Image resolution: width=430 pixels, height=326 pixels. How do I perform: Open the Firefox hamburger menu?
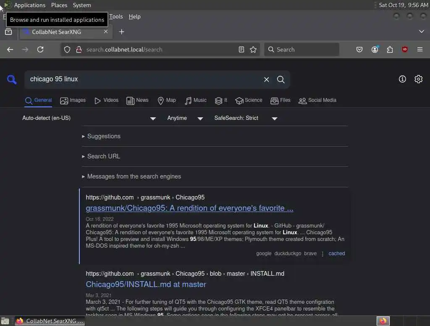(420, 49)
